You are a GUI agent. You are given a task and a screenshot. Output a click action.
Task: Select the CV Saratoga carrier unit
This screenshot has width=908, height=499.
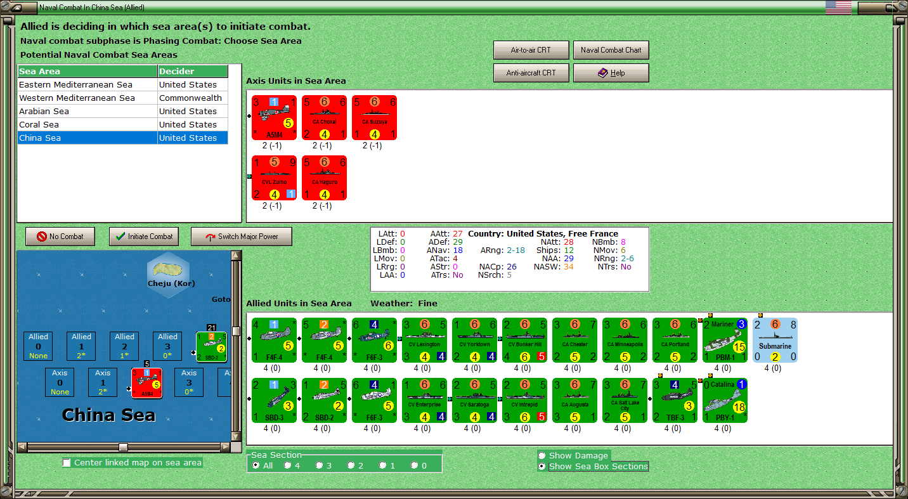click(474, 400)
